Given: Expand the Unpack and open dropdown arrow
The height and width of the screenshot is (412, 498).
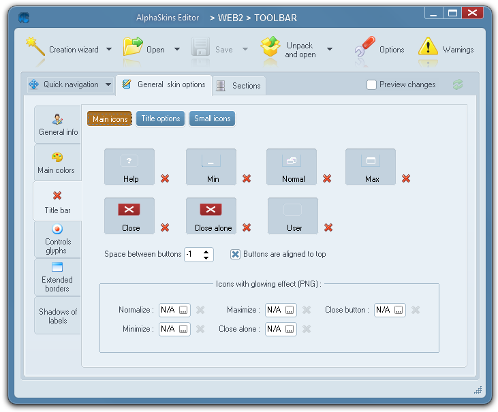Looking at the screenshot, I should tap(330, 49).
